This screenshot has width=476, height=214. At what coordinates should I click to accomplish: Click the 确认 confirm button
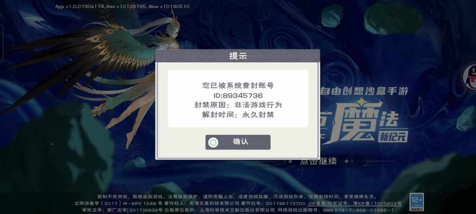click(238, 142)
